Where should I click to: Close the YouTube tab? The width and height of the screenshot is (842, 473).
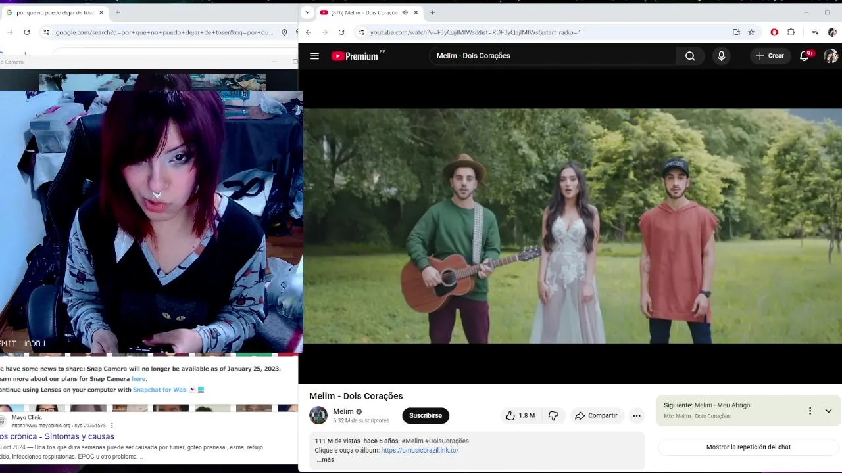click(x=416, y=12)
